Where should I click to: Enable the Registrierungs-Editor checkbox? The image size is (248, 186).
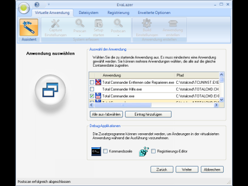click(153, 151)
